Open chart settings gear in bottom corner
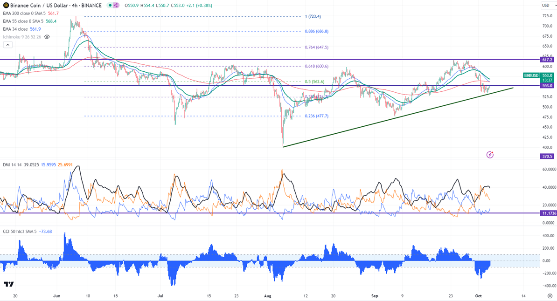 click(x=550, y=296)
